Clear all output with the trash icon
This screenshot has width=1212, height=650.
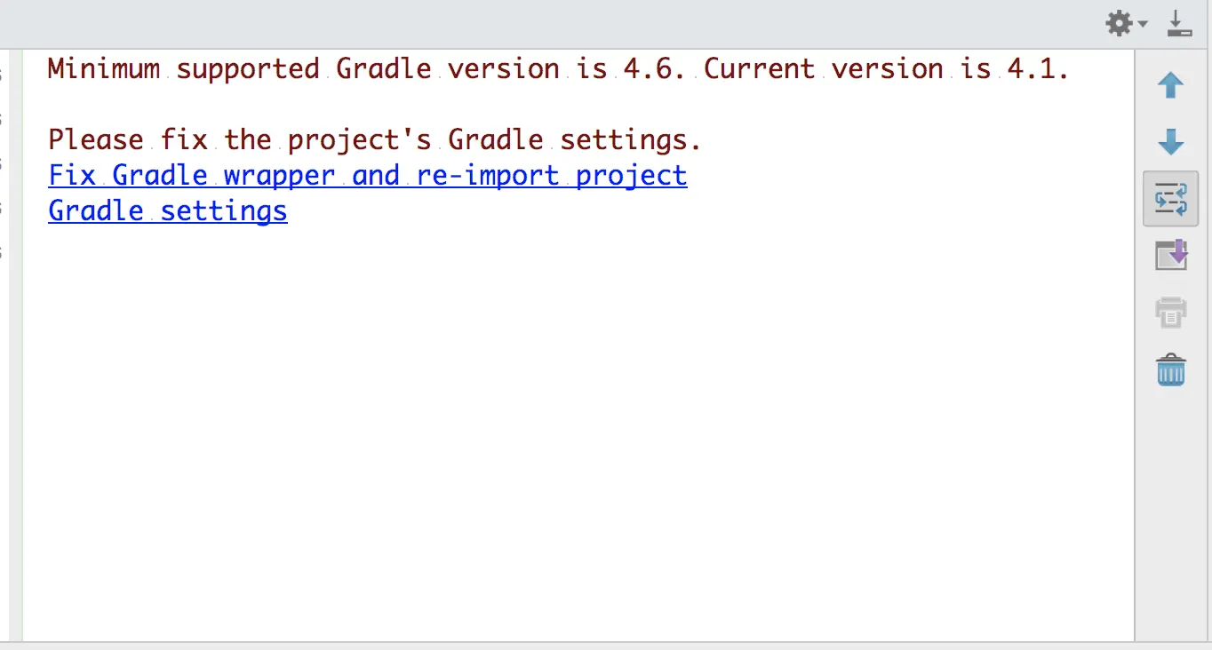(x=1170, y=369)
